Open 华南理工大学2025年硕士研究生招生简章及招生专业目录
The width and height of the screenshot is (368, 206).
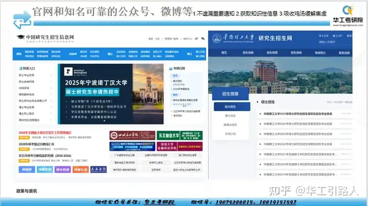tap(298, 114)
